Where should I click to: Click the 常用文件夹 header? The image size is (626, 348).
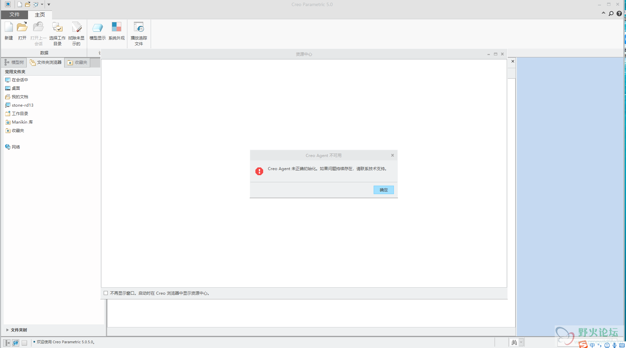click(x=15, y=72)
